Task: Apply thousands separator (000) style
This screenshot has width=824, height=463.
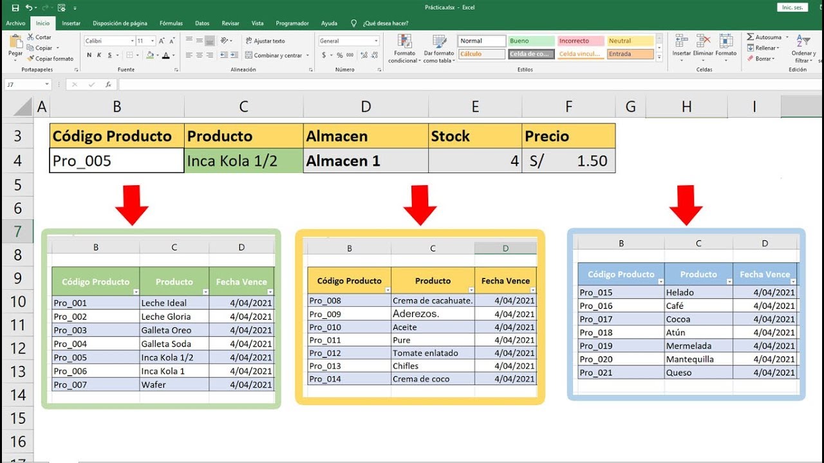Action: coord(350,55)
